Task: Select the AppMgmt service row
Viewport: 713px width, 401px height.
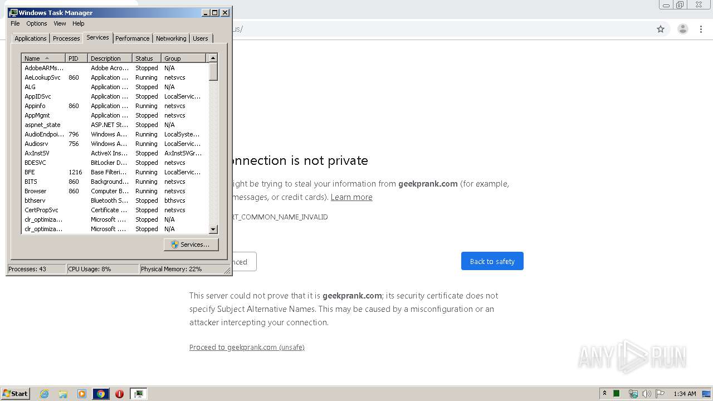Action: pos(115,115)
